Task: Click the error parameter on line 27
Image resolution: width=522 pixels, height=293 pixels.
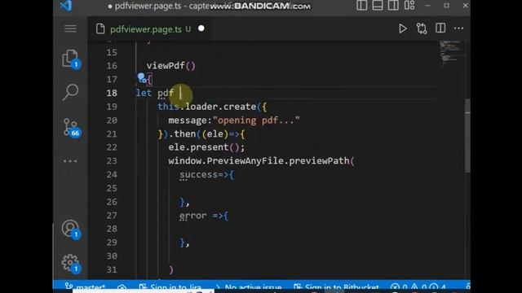Action: click(193, 216)
